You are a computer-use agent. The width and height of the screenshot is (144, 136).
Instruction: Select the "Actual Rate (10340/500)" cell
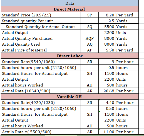pyautogui.click(x=41, y=91)
